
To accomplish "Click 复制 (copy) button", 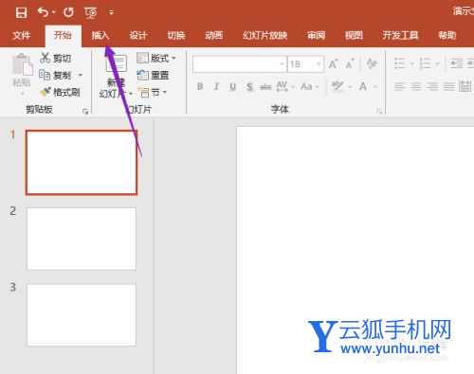I will coord(55,75).
